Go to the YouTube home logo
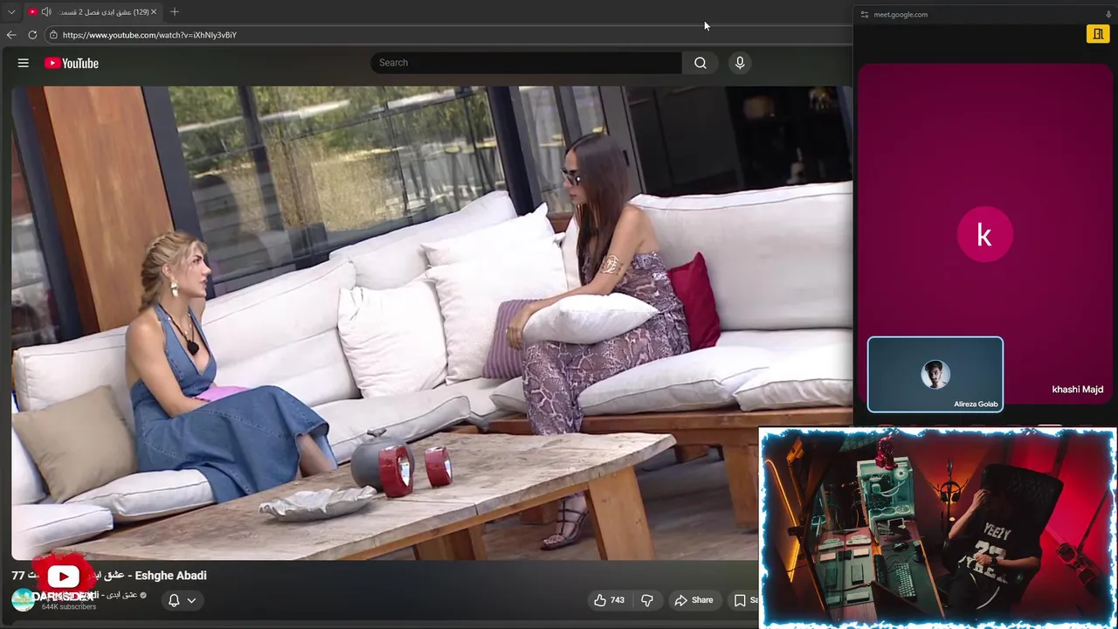Image resolution: width=1118 pixels, height=629 pixels. (x=72, y=63)
